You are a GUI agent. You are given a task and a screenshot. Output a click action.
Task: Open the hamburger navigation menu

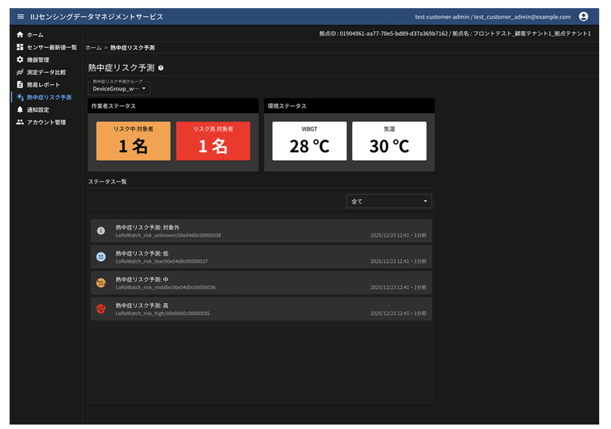tap(21, 17)
